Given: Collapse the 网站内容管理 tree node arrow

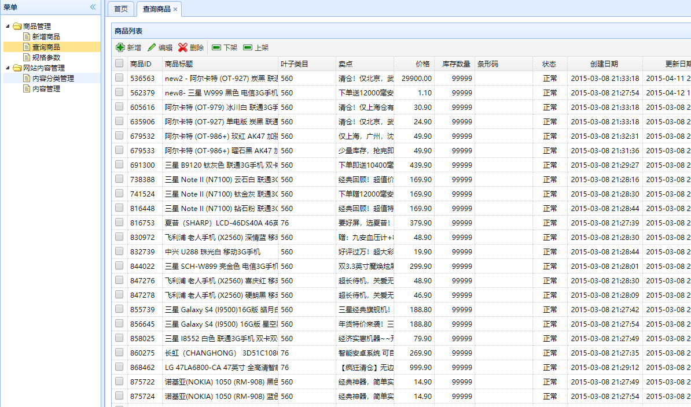Looking at the screenshot, I should [8, 68].
